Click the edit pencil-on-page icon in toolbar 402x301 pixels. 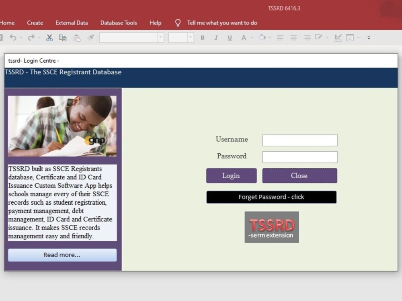point(319,37)
